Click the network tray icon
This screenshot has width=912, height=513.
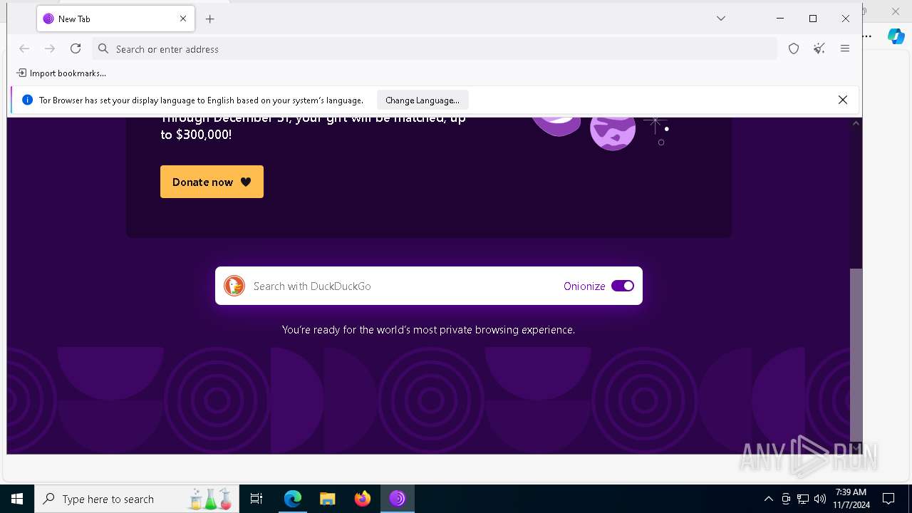click(803, 499)
